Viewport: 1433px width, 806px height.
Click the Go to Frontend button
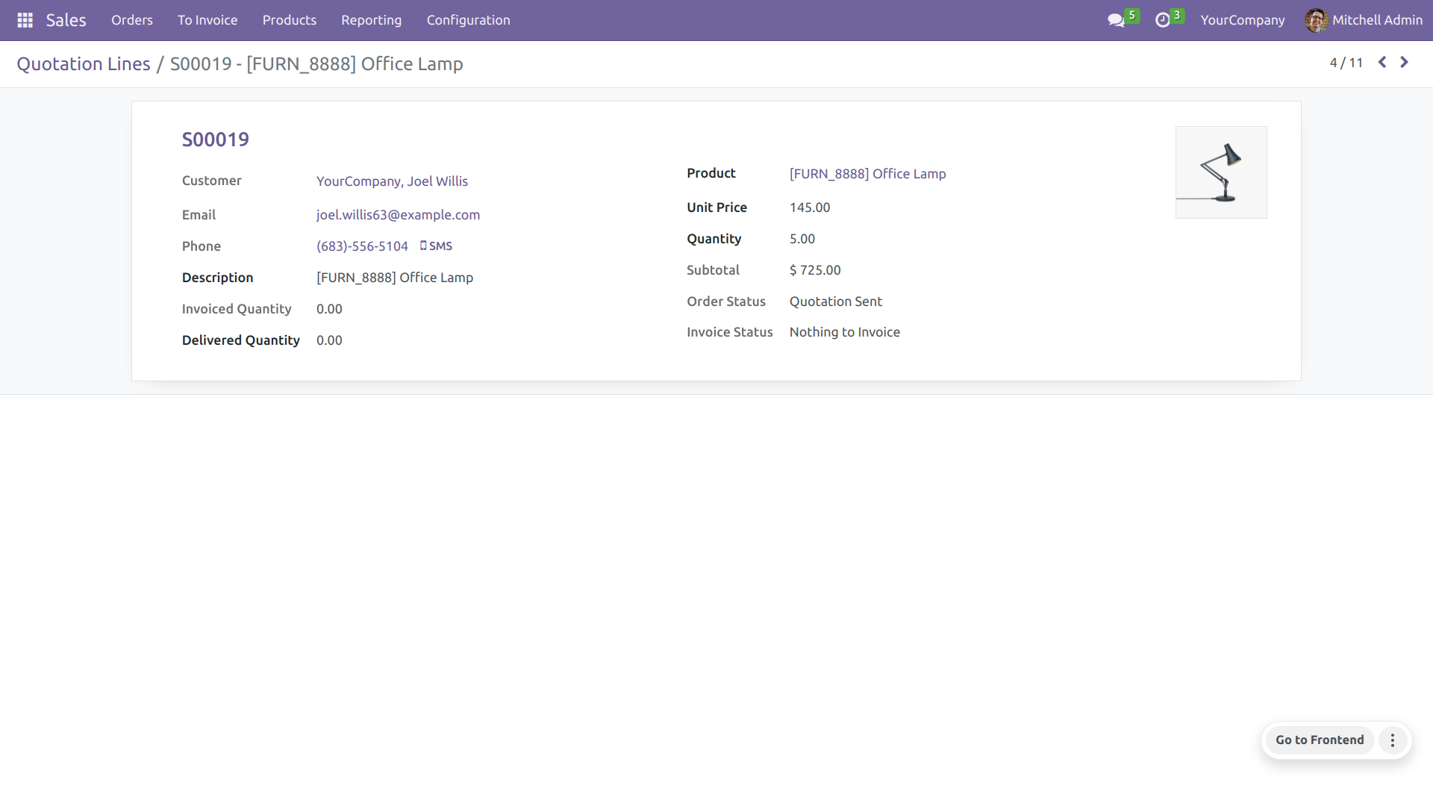point(1319,740)
